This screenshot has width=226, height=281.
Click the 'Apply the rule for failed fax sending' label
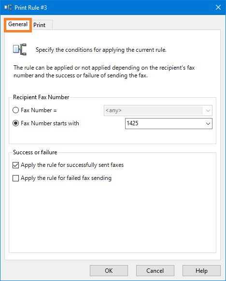(x=66, y=178)
